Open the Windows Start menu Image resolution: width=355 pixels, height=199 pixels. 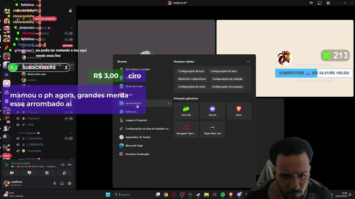click(108, 195)
